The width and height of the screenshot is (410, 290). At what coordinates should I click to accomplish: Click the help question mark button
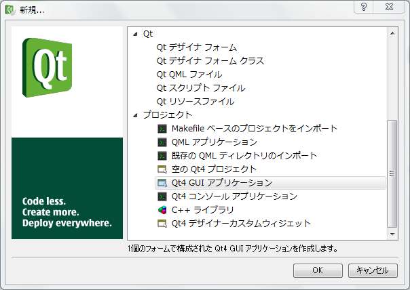coord(365,7)
